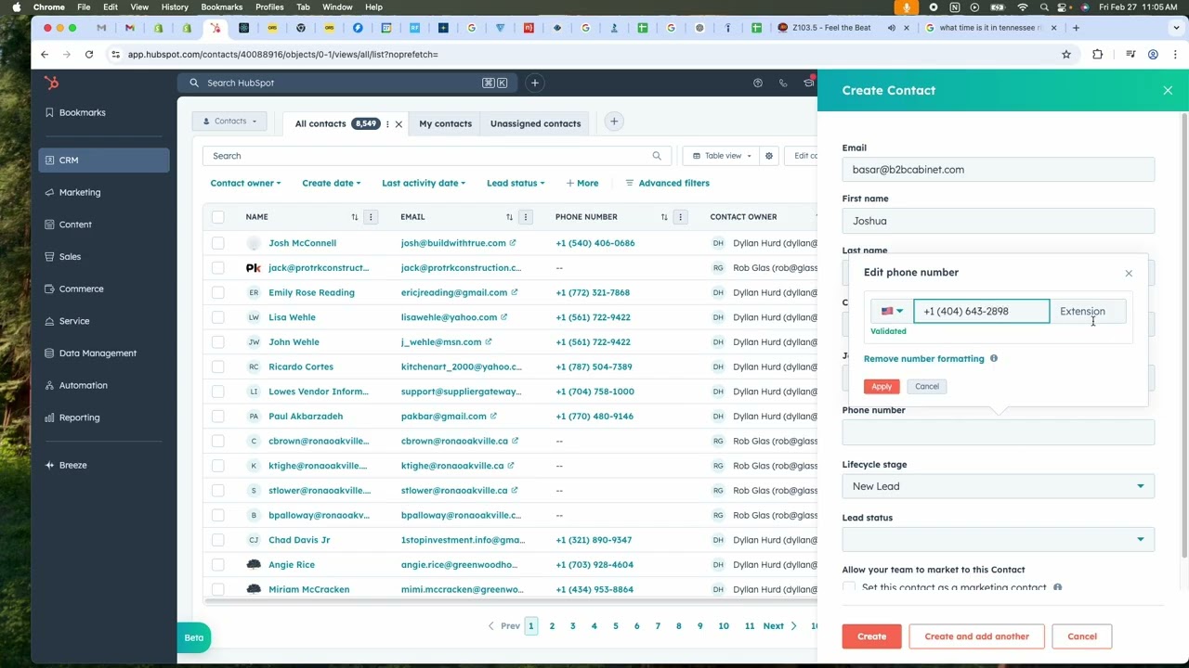
Task: Close the All contacts view tab
Action: (399, 123)
